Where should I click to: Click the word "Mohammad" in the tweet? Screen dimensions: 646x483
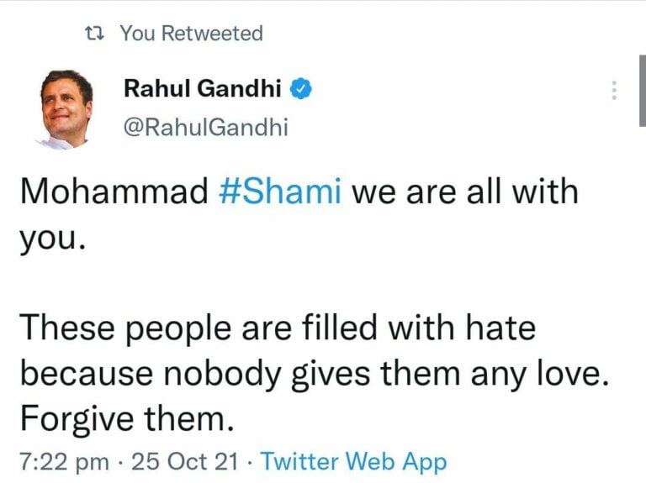coord(114,192)
